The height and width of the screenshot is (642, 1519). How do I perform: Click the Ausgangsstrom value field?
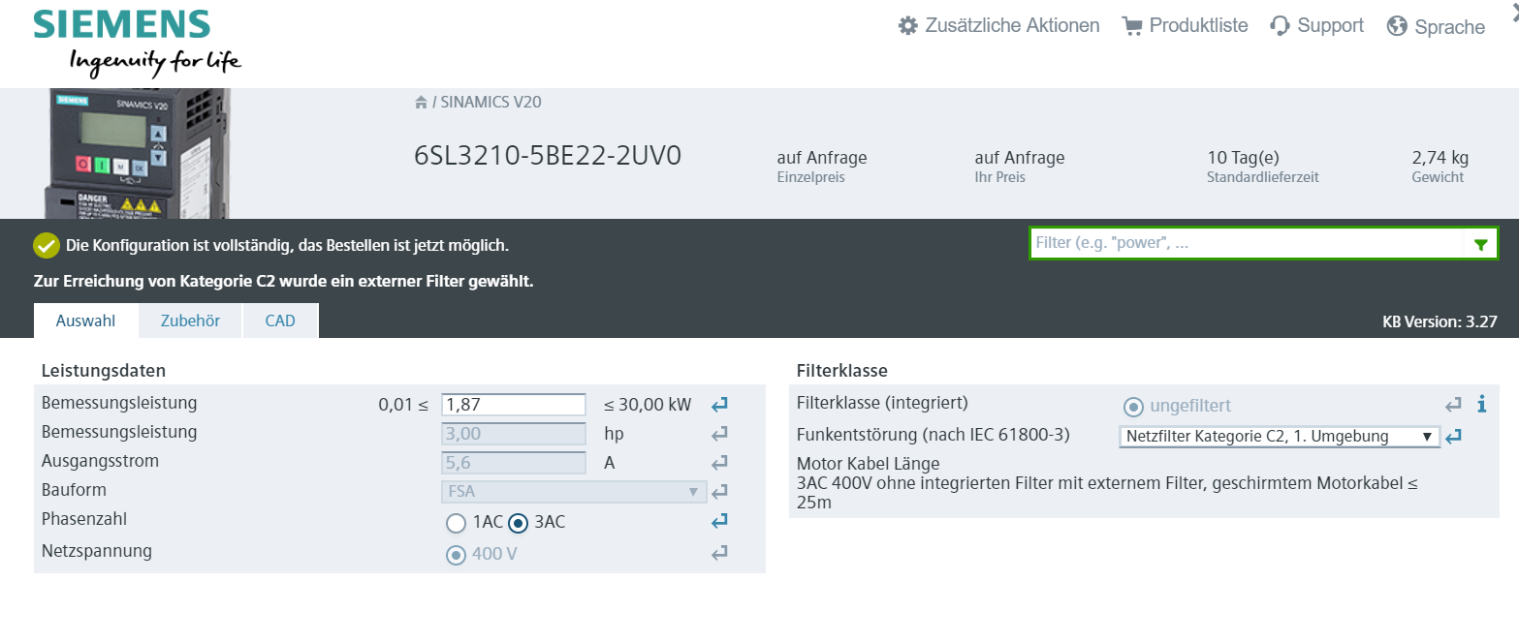coord(514,463)
